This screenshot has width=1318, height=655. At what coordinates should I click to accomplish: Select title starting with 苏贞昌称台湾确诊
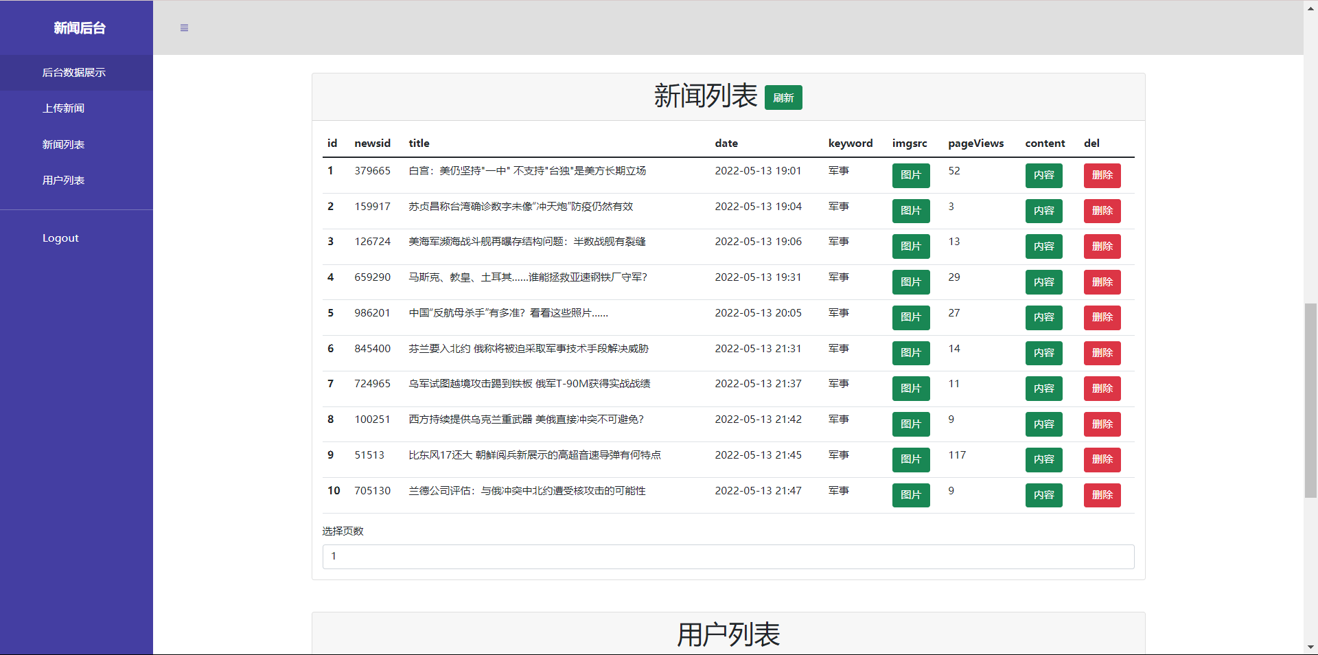521,207
